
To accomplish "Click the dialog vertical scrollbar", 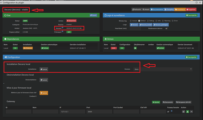I will click(x=202, y=49).
